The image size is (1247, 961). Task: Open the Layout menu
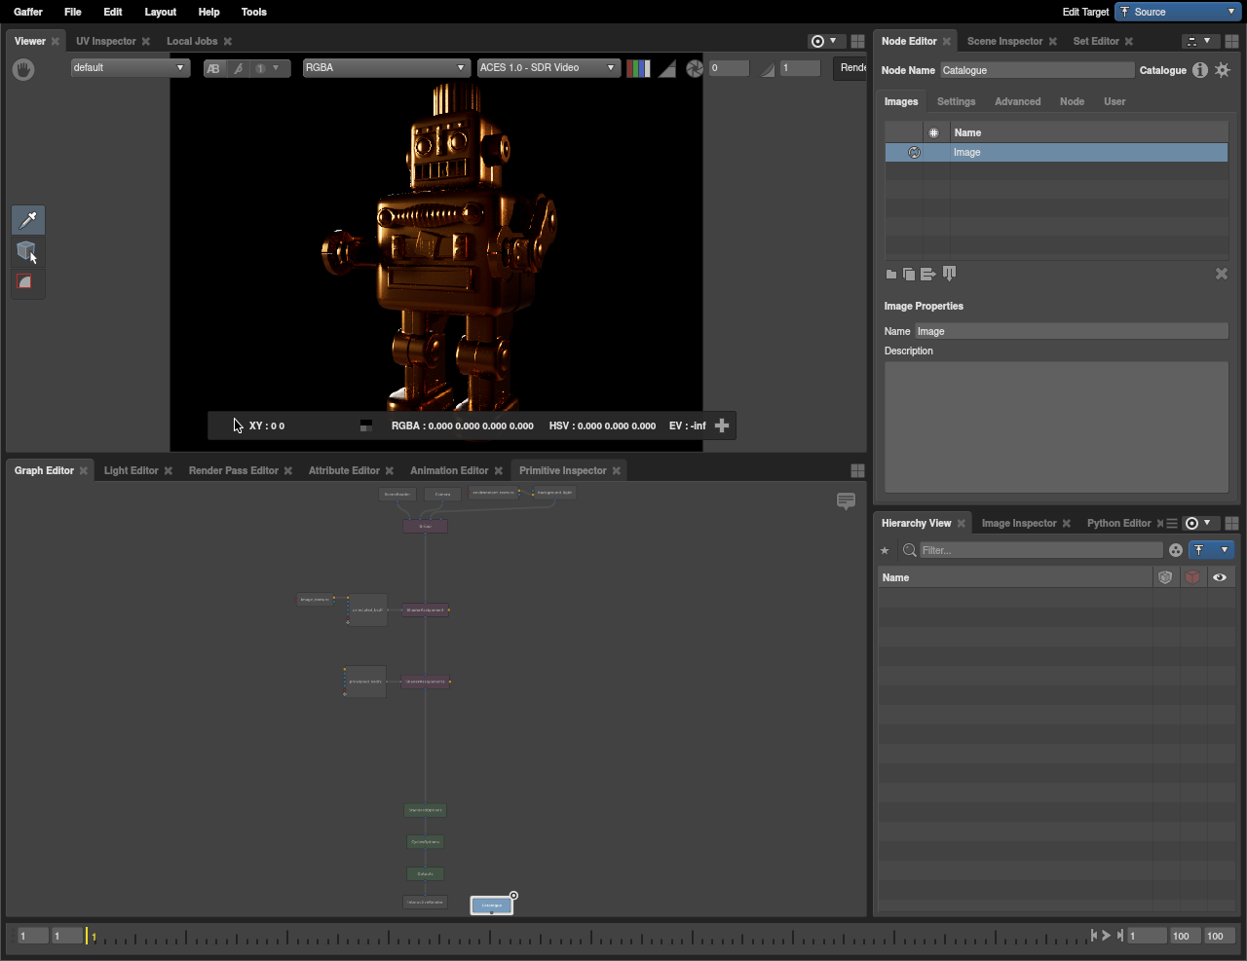[161, 12]
